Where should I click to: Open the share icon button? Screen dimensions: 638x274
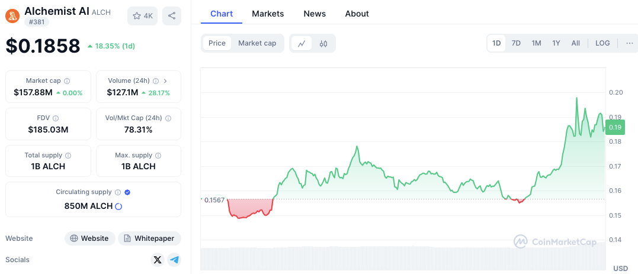[x=172, y=16]
